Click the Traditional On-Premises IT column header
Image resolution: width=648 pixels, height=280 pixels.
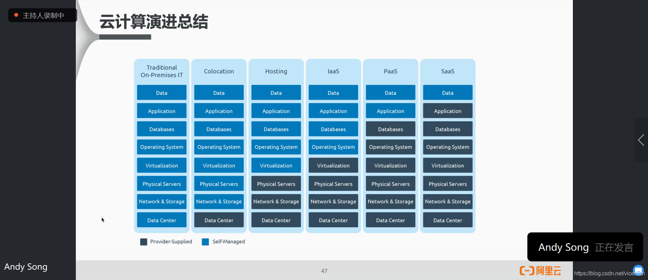point(162,71)
